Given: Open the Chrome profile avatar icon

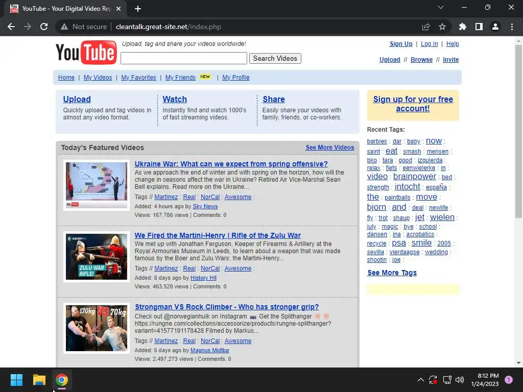Looking at the screenshot, I should pyautogui.click(x=495, y=27).
